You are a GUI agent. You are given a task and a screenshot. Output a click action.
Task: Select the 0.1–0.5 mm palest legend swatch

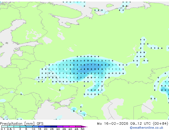[5, 127]
